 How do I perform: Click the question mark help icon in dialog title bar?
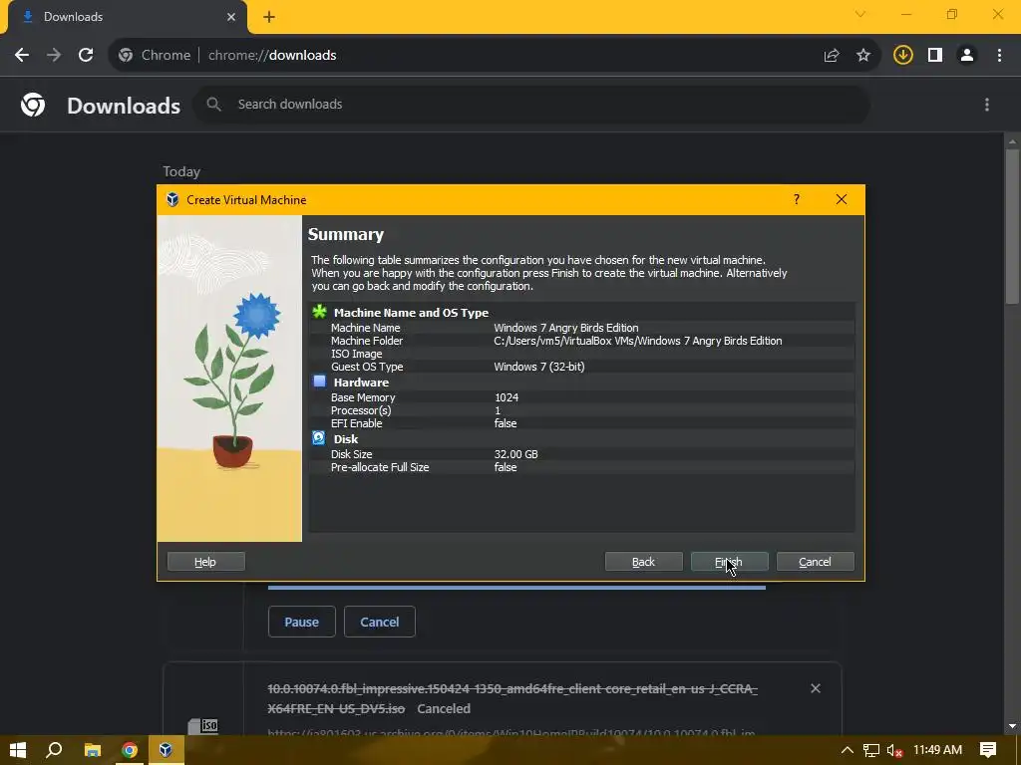(x=797, y=199)
